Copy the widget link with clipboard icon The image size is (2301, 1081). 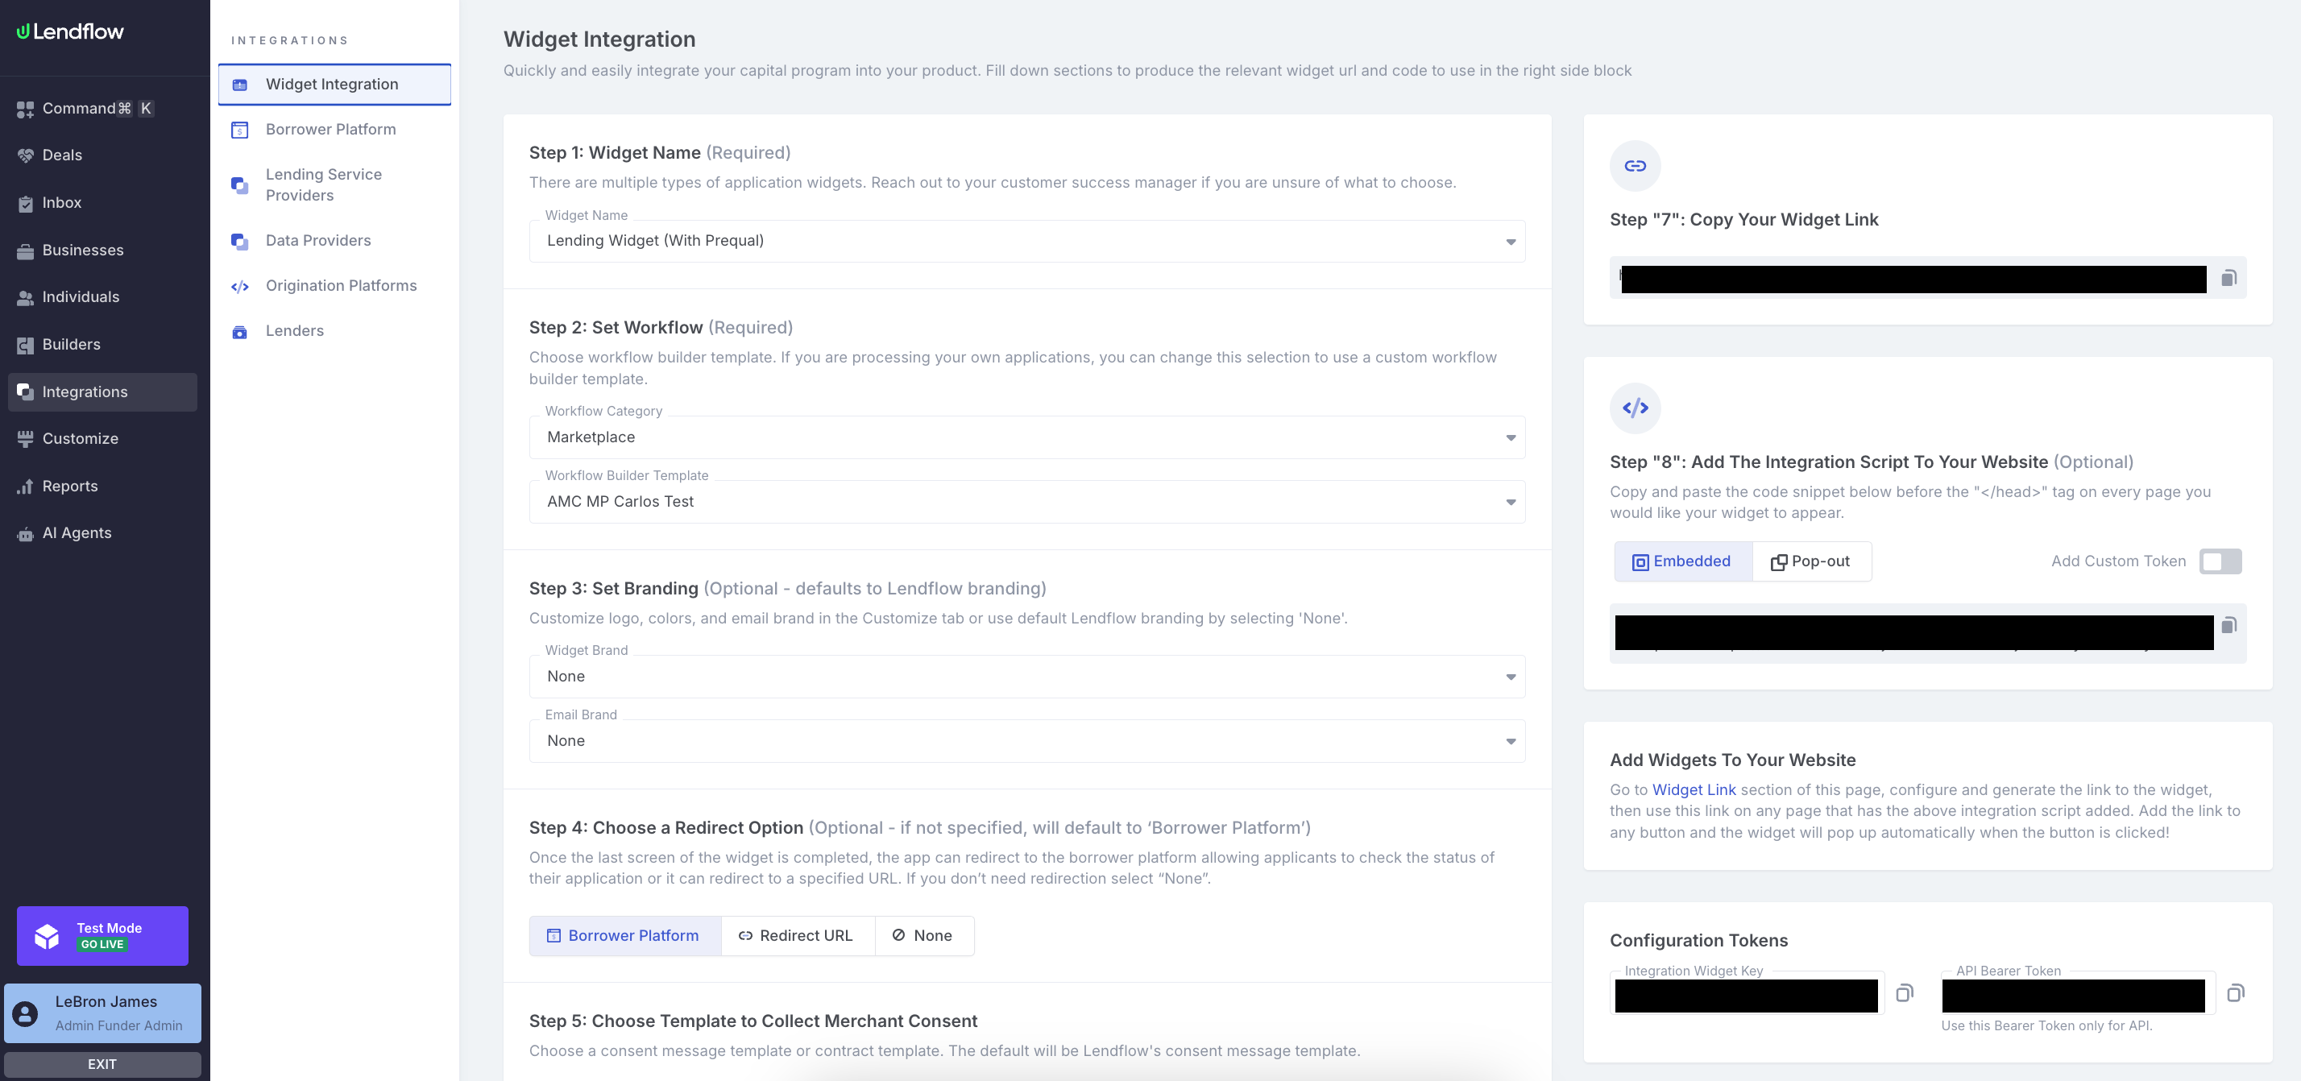click(x=2228, y=278)
